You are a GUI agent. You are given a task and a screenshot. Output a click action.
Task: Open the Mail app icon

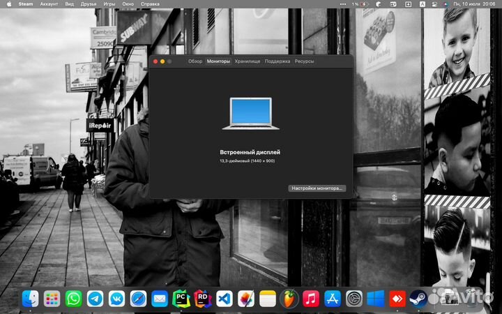[160, 299]
